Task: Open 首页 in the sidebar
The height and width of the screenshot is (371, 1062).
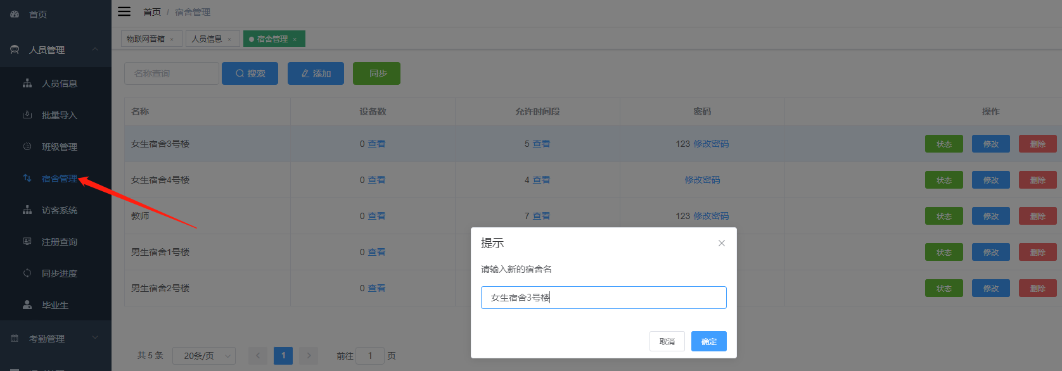Action: point(56,14)
